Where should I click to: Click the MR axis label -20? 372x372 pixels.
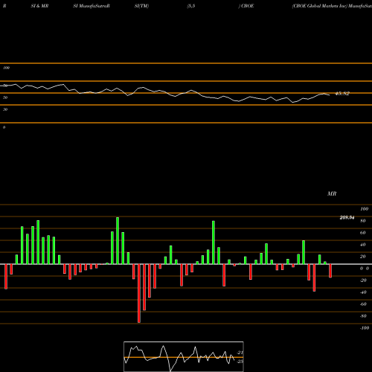[x=363, y=280]
